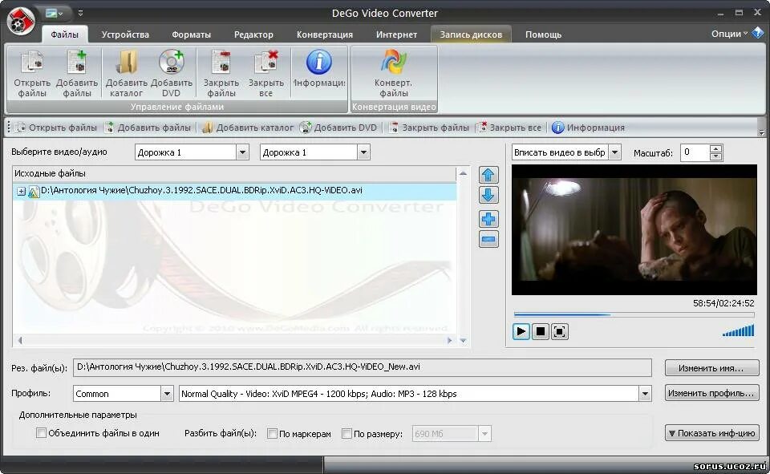Click the Изменить профиль... button
Screen dimensions: 770x474
711,393
